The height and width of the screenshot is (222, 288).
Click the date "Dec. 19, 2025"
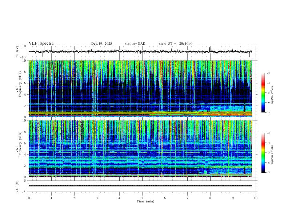tap(101, 44)
